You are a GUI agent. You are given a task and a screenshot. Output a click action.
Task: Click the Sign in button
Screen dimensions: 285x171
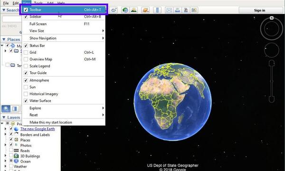tap(261, 10)
